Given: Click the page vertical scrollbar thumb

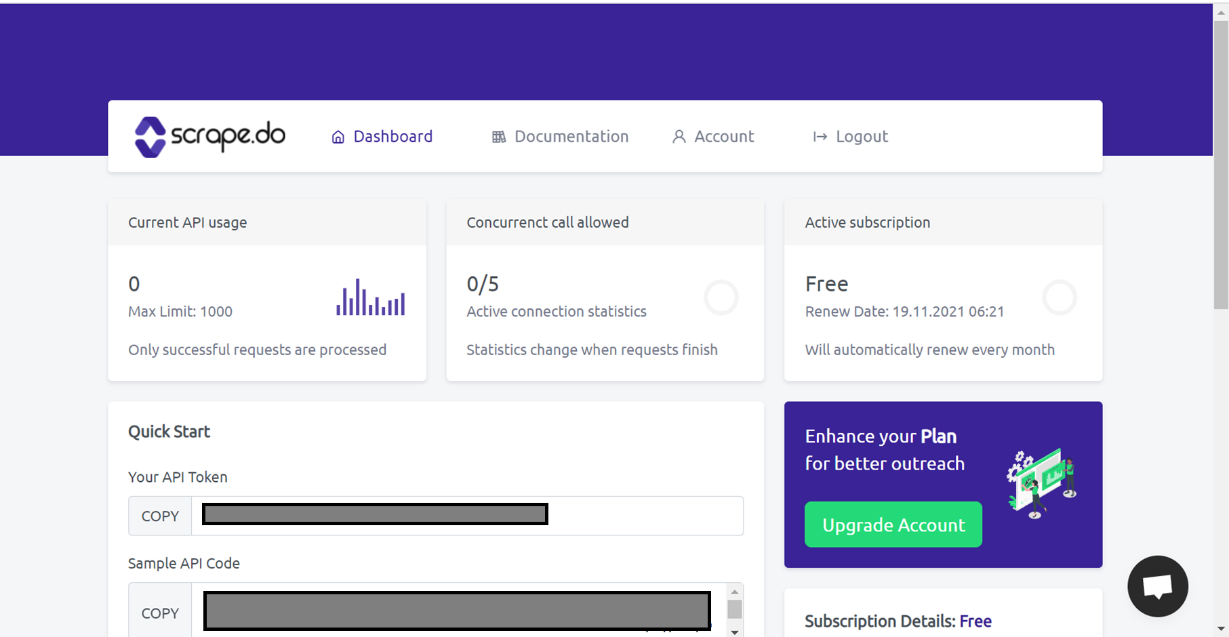Looking at the screenshot, I should pos(1221,163).
